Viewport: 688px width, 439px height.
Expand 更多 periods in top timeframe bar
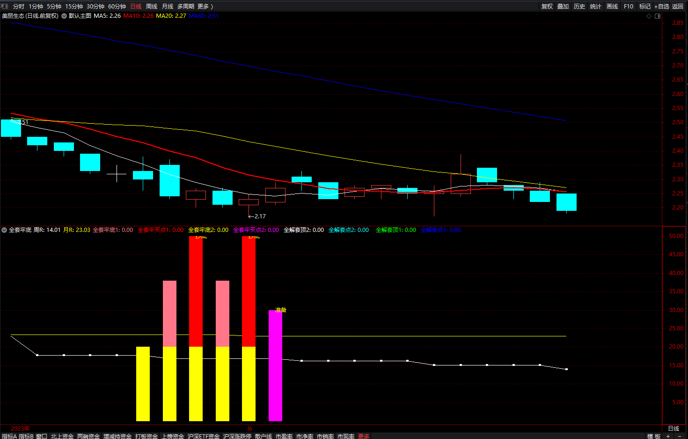205,6
